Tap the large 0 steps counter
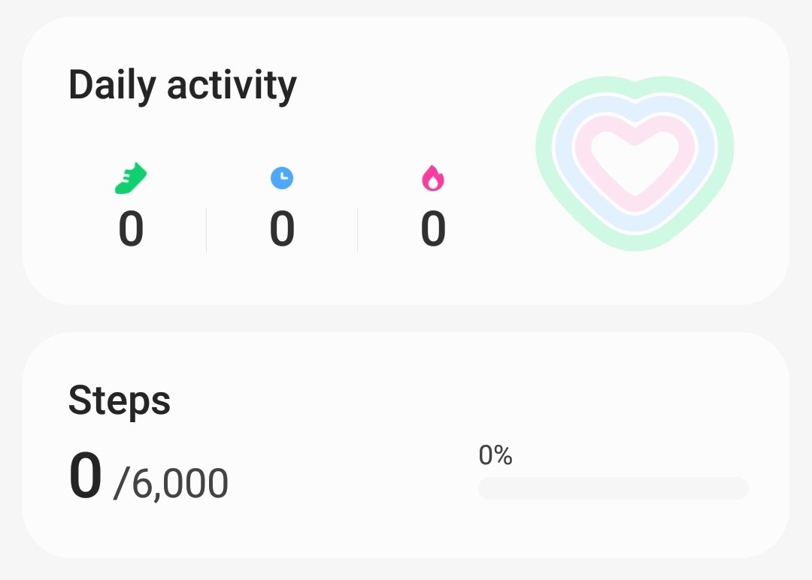 (85, 475)
